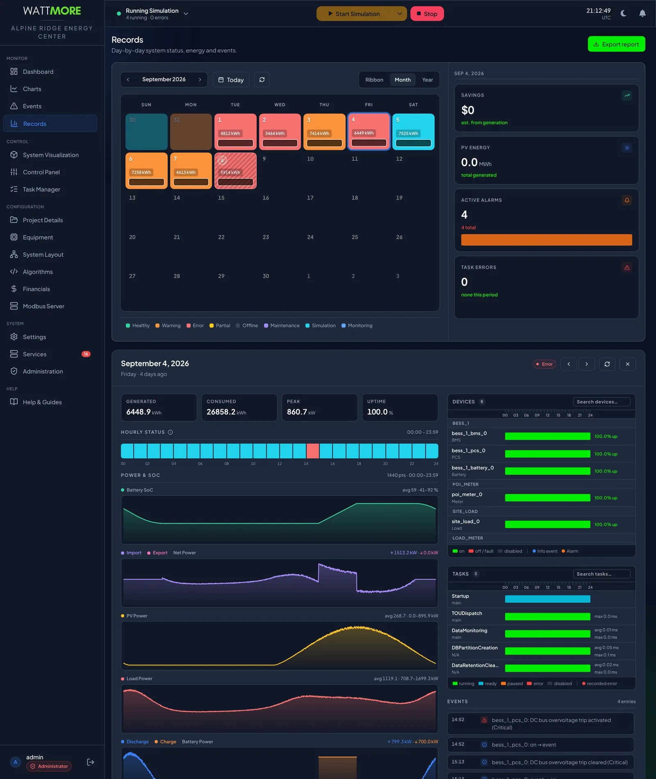Click the orange active alarms bar
656x779 pixels.
click(547, 240)
